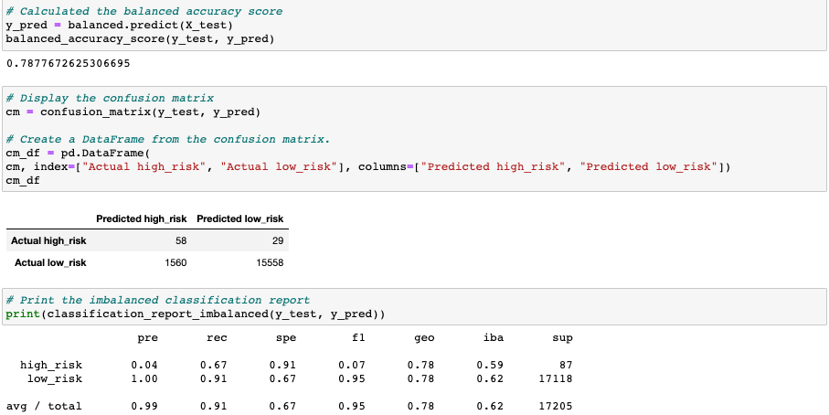Click the comment '# Print the imbalanced classification report'
829x415 pixels.
tap(158, 300)
